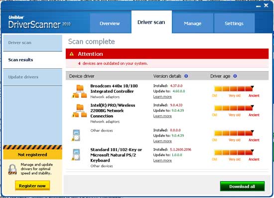
Task: Click the Download all button
Action: pos(242,187)
